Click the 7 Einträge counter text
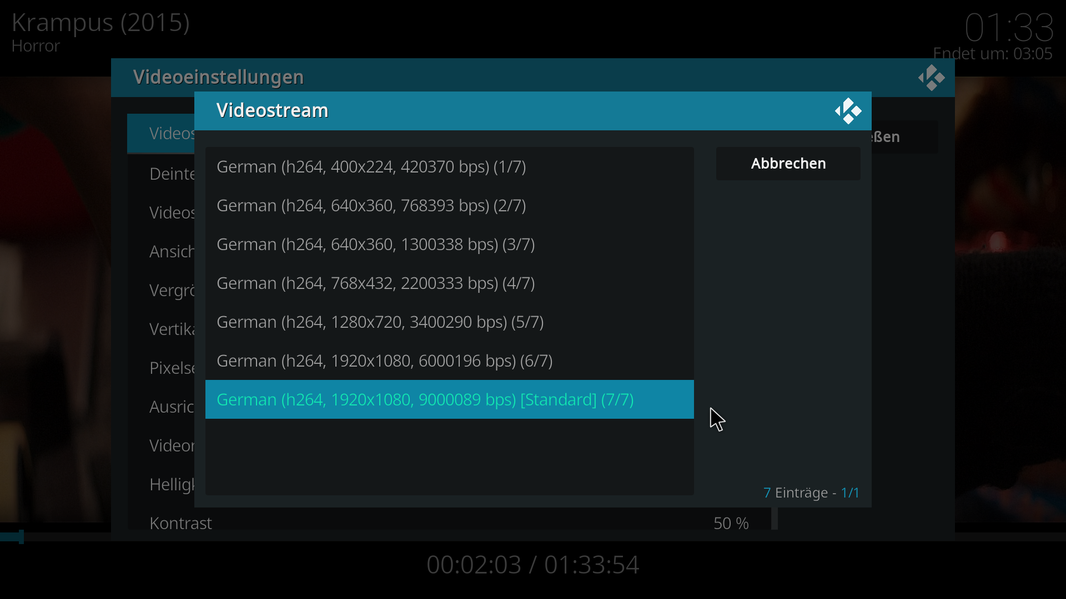The width and height of the screenshot is (1066, 599). [811, 493]
